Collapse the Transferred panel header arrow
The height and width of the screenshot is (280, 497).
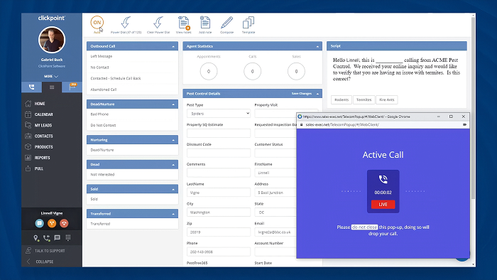point(173,214)
